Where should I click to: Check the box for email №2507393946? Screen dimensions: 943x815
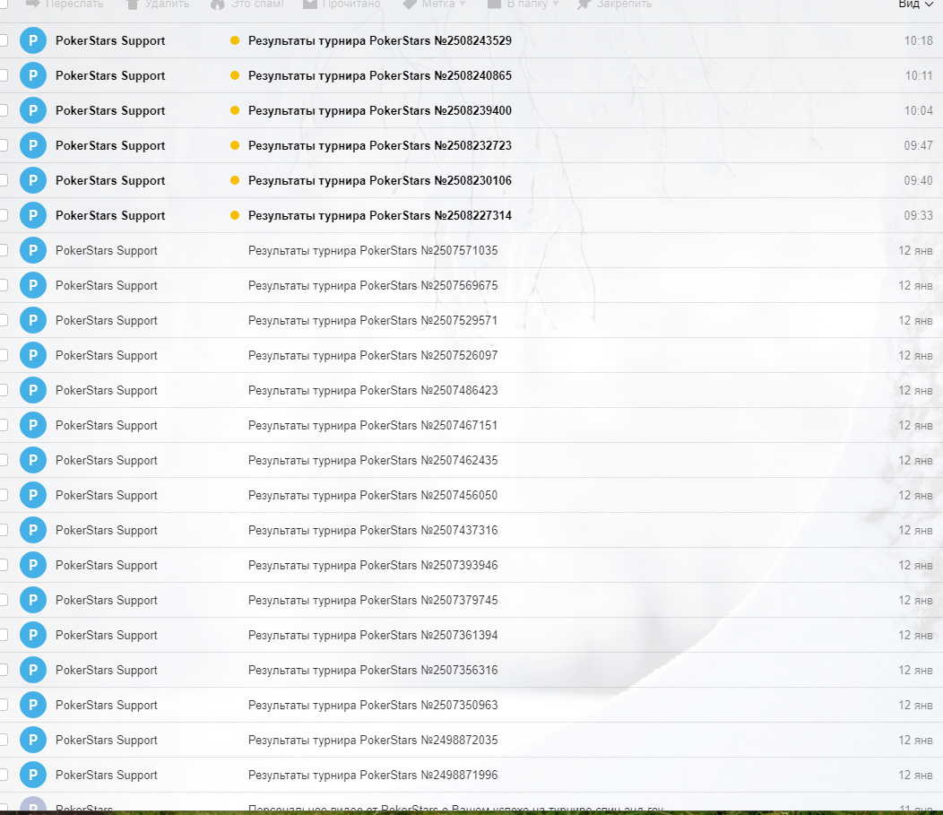[3, 565]
